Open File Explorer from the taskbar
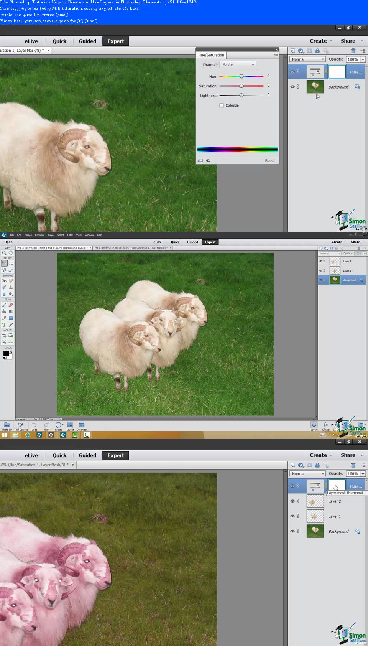This screenshot has width=368, height=646. [15, 435]
